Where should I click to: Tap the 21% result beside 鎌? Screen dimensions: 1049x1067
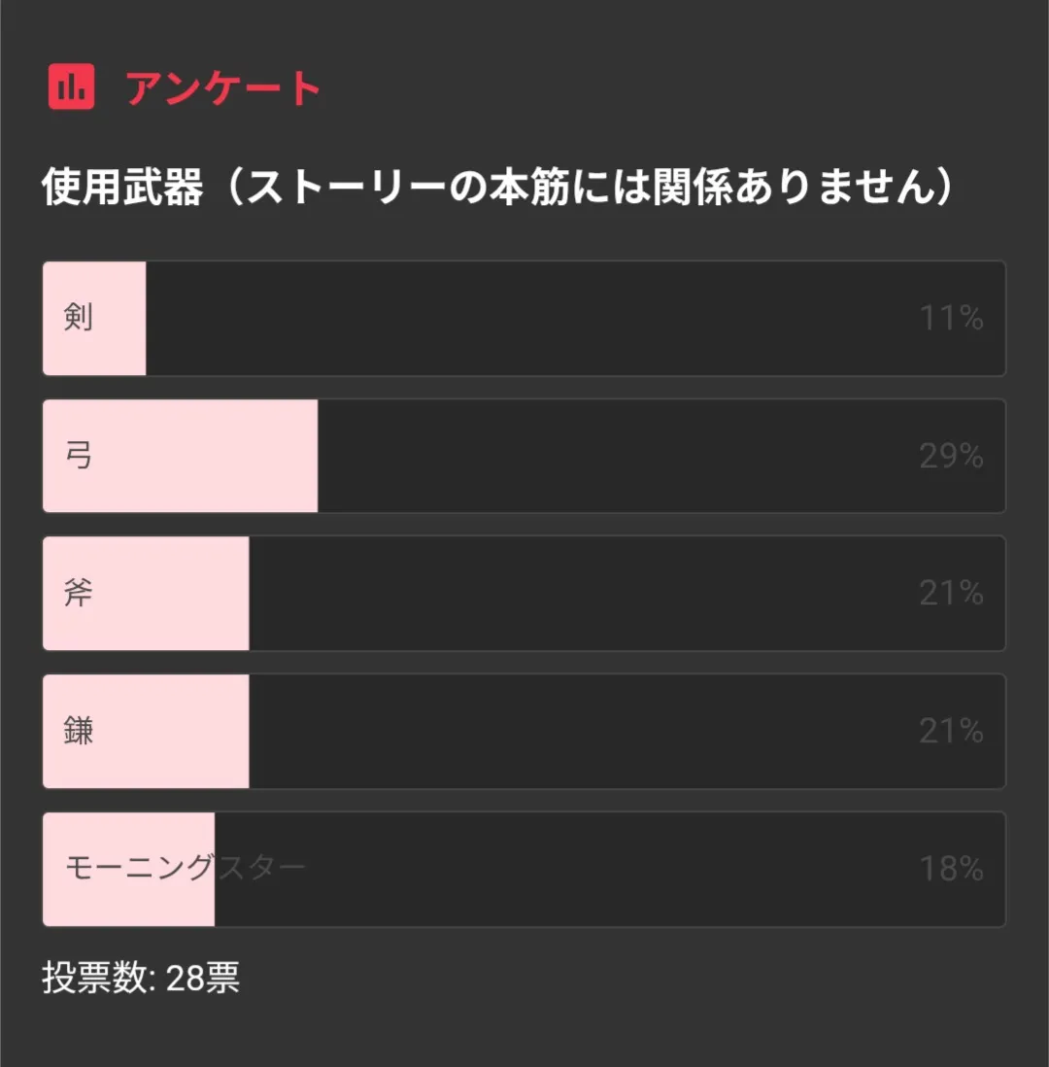[x=951, y=732]
